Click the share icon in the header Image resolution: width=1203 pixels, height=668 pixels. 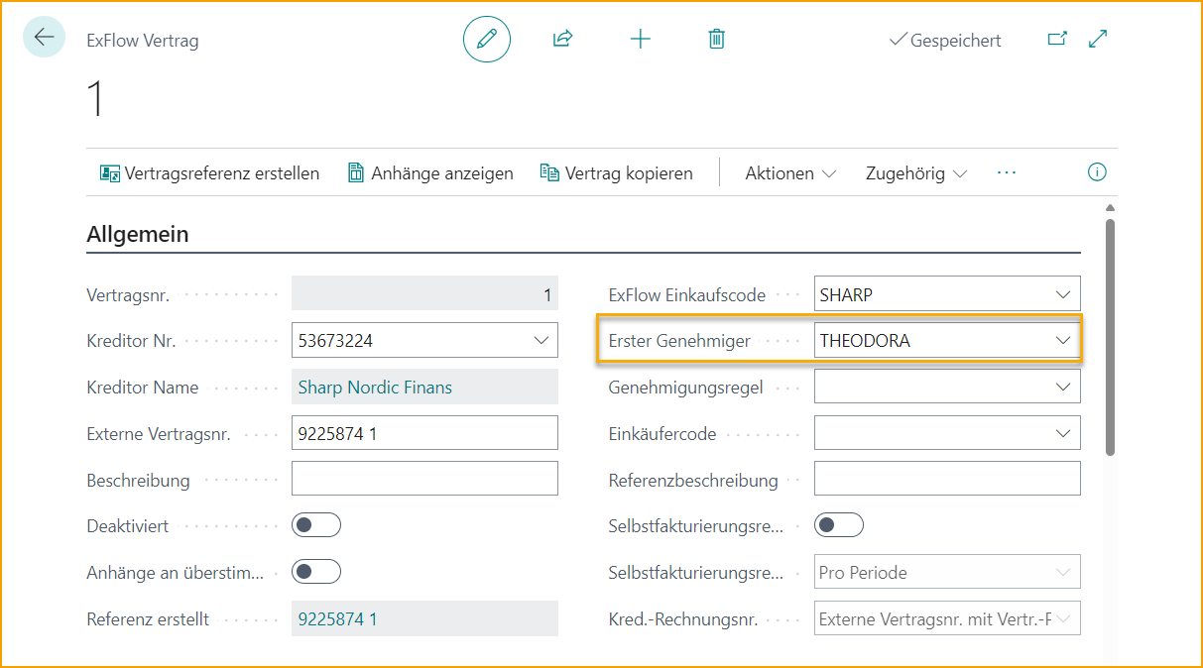pos(562,39)
